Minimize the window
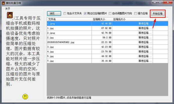The width and height of the screenshot is (174, 104). [x=155, y=2]
